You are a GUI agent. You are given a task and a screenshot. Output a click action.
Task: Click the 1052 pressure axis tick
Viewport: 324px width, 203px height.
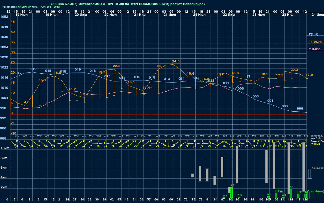point(4,17)
